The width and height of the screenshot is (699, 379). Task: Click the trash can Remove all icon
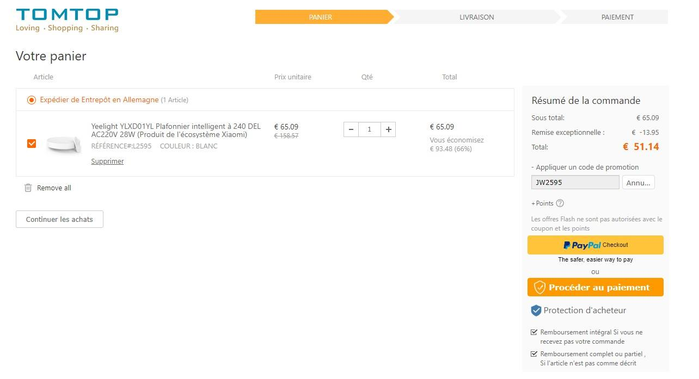[28, 188]
